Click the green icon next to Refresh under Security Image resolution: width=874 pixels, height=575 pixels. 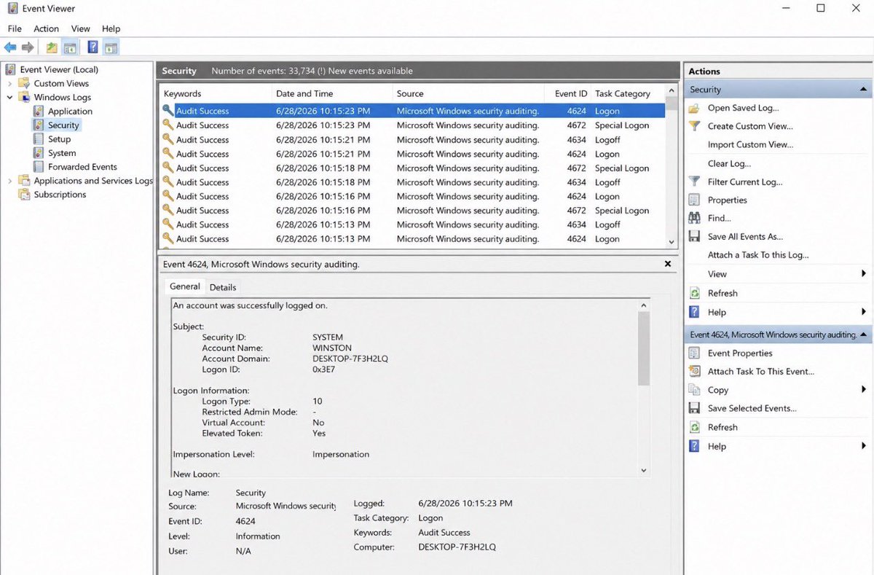pos(695,293)
